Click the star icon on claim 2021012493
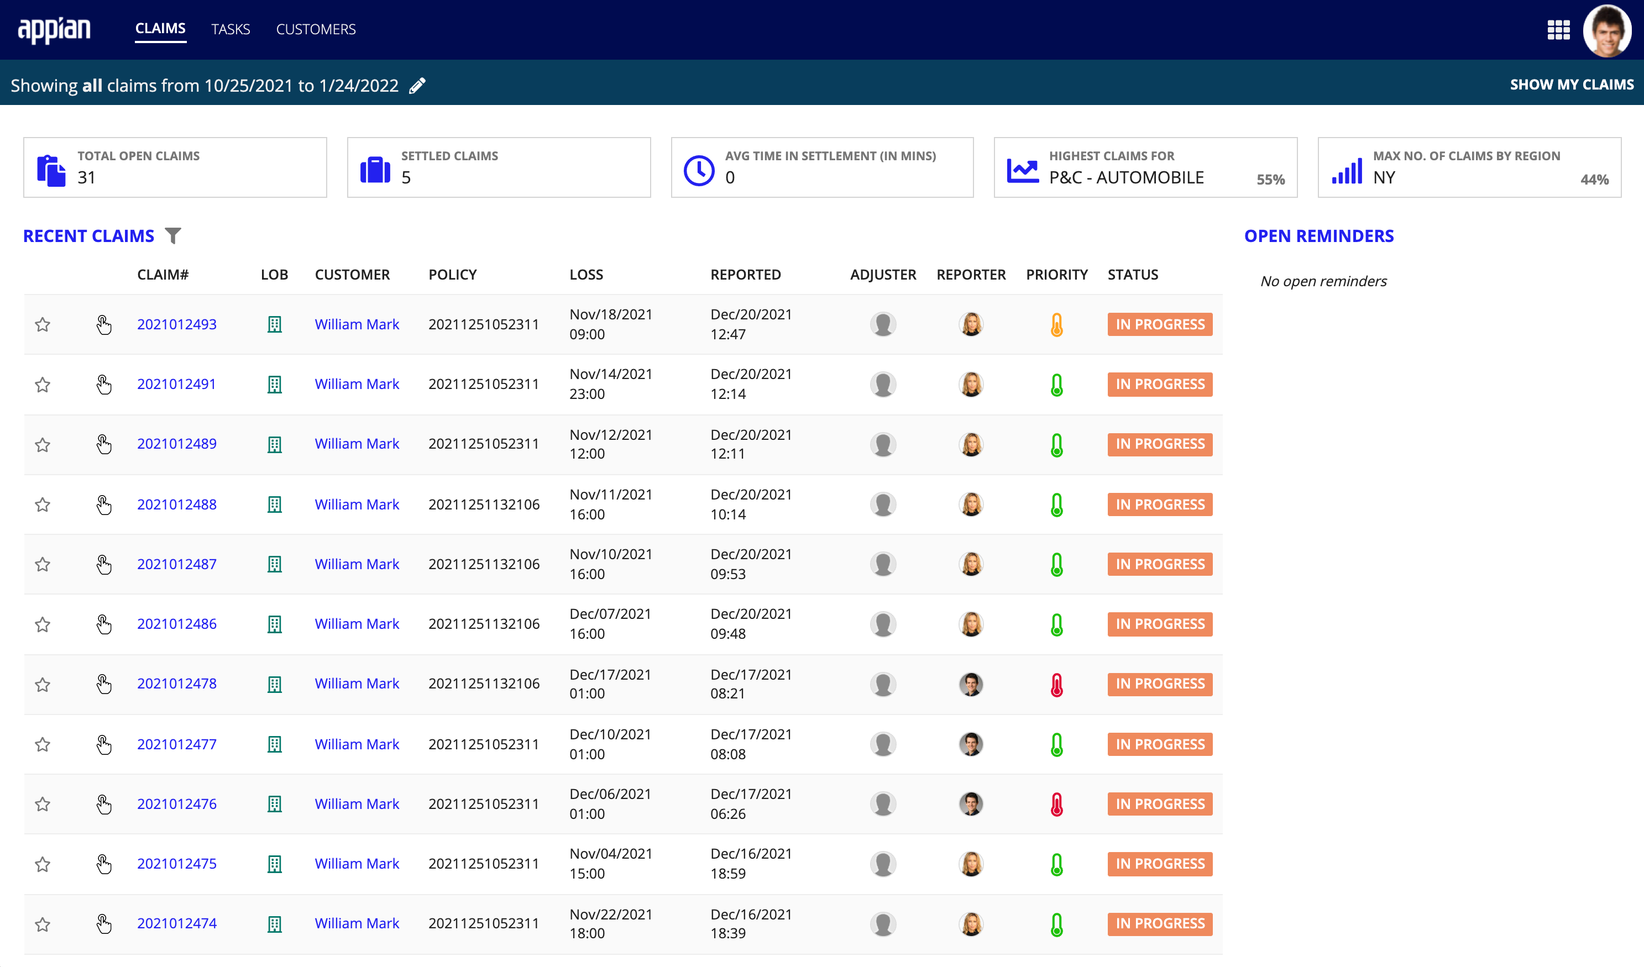This screenshot has width=1644, height=967. pos(43,323)
